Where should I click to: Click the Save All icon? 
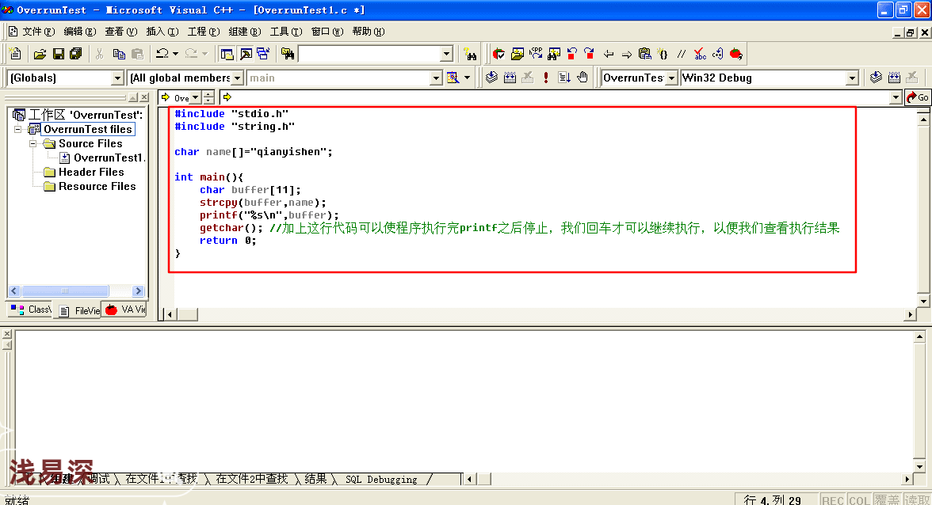click(x=75, y=54)
